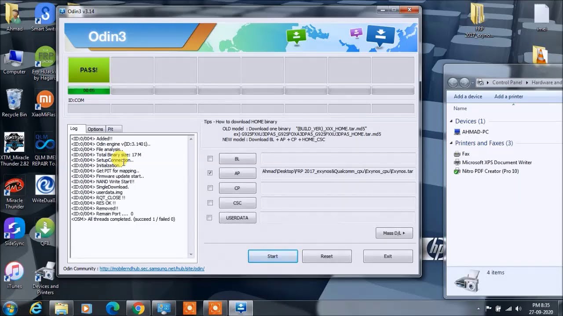Click the Start button in Odin3

(273, 256)
